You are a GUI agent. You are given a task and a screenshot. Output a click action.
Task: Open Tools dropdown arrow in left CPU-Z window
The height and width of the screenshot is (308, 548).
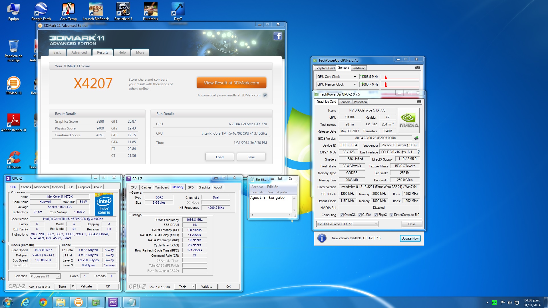click(72, 286)
